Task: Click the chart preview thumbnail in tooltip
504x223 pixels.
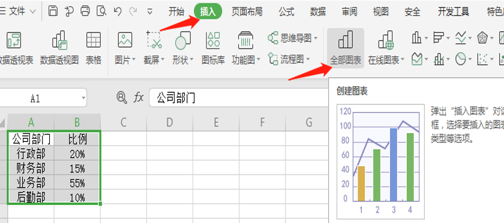Action: click(380, 161)
